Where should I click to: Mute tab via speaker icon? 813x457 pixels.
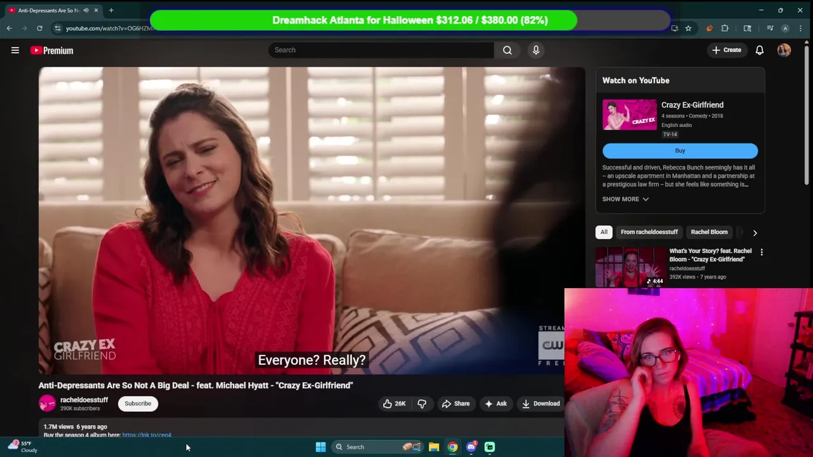click(x=86, y=10)
